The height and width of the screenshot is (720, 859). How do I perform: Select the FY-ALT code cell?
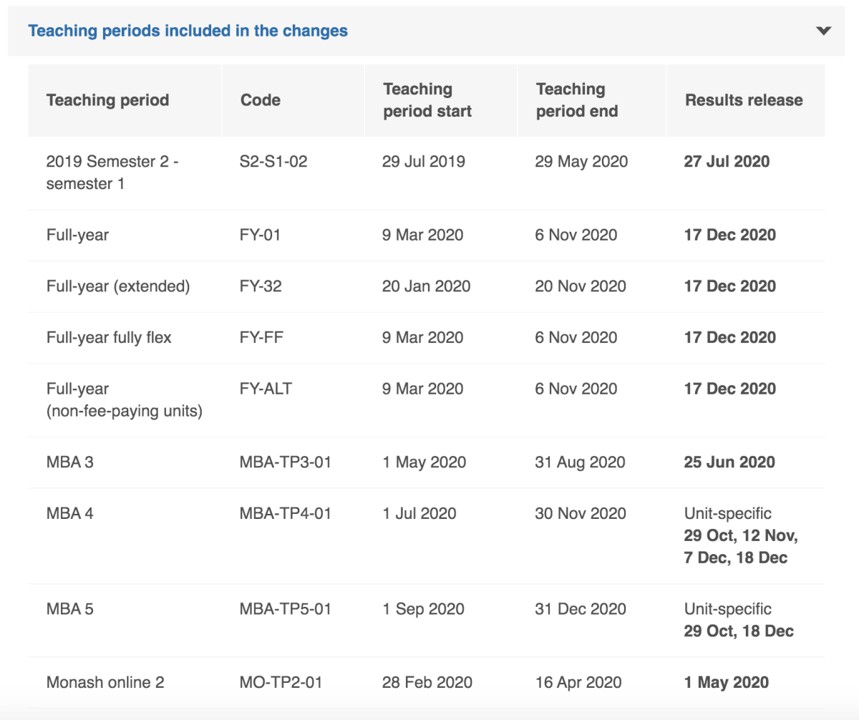pos(266,389)
